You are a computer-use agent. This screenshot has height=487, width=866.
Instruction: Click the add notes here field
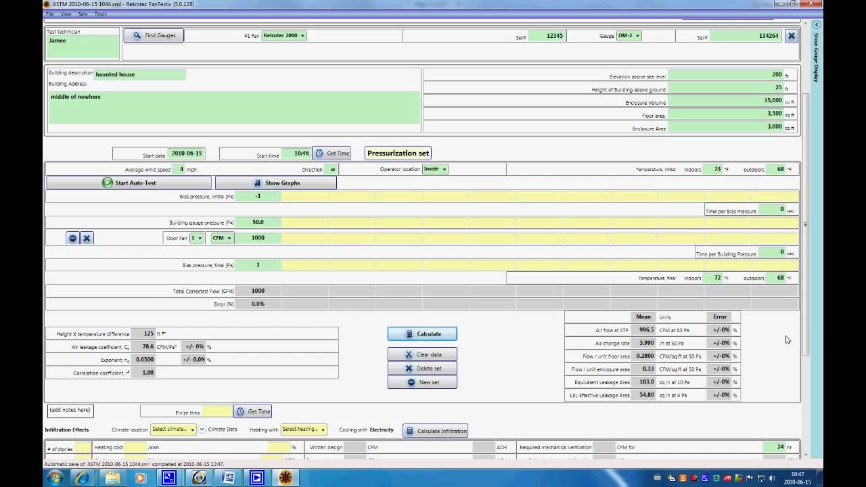tap(70, 410)
